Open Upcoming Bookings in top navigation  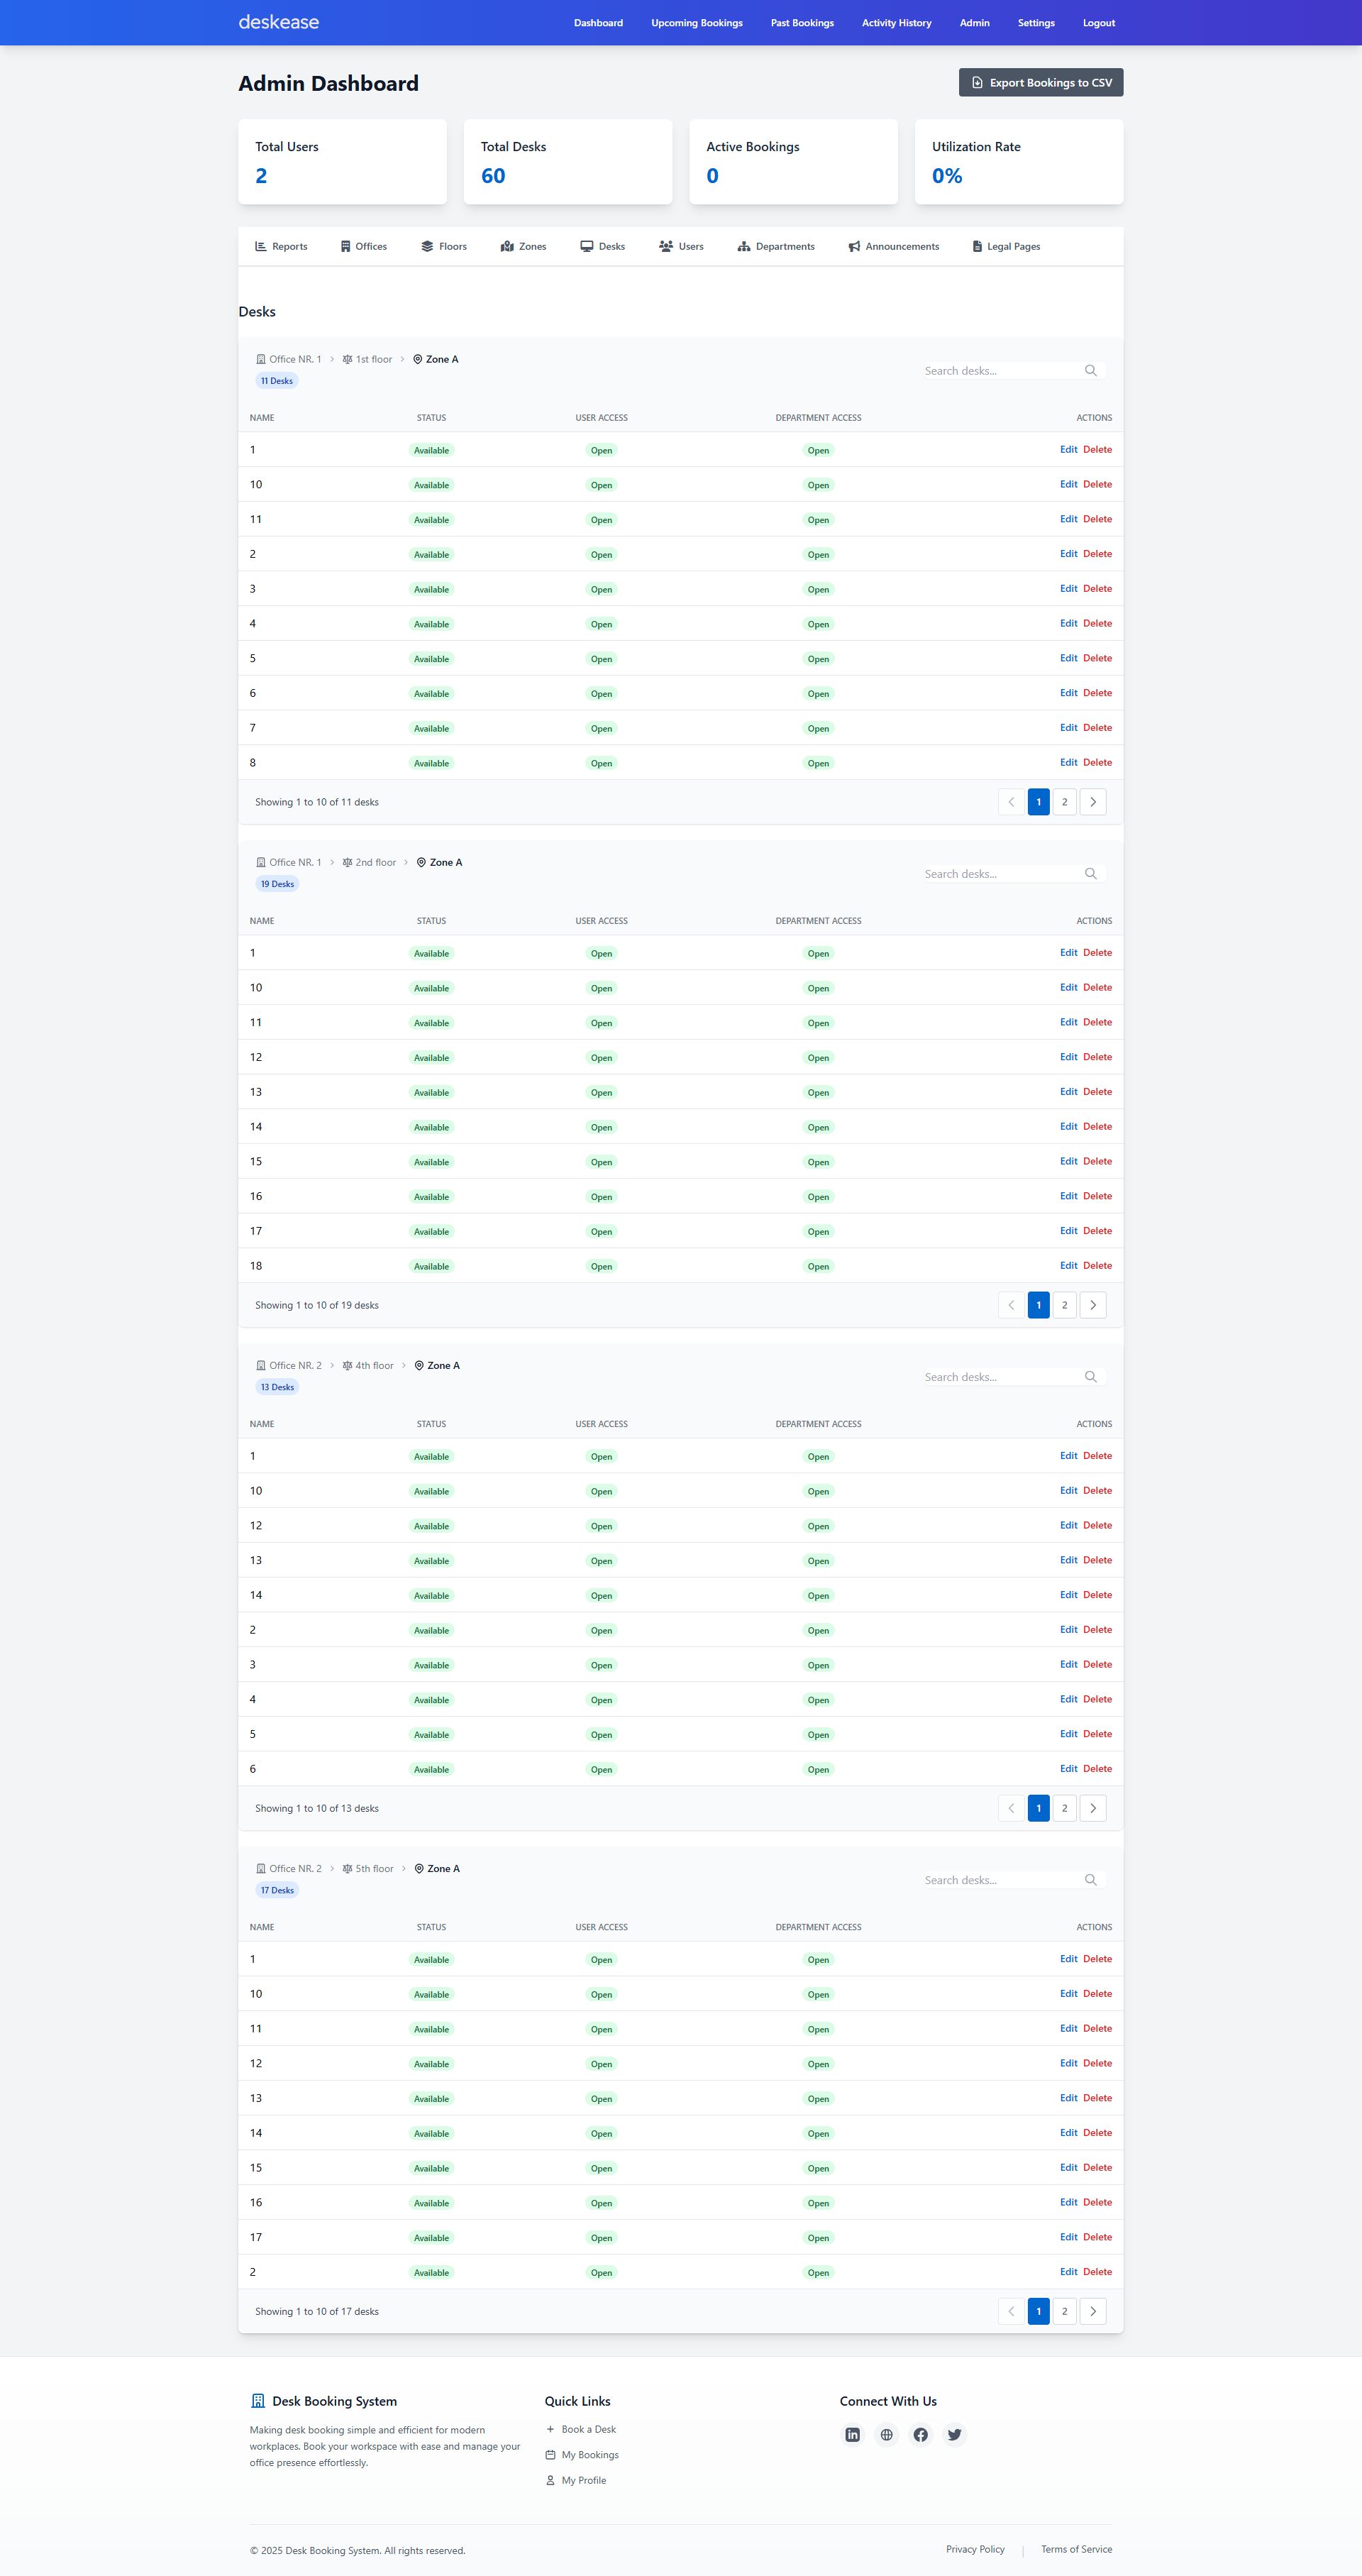pos(697,23)
